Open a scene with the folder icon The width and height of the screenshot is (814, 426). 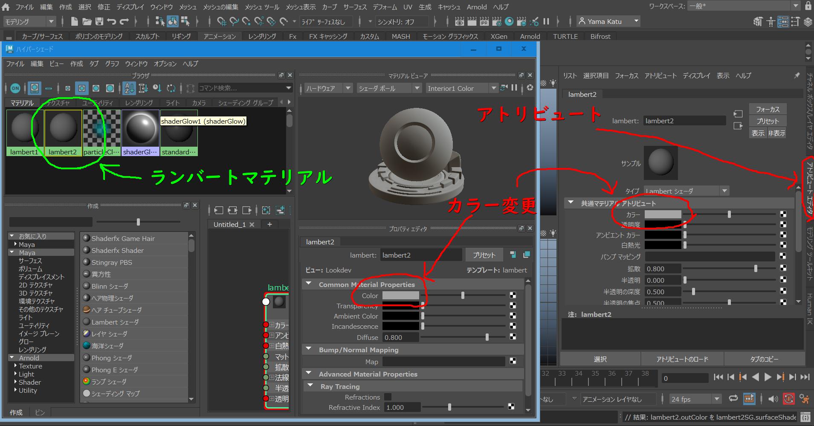(x=87, y=21)
